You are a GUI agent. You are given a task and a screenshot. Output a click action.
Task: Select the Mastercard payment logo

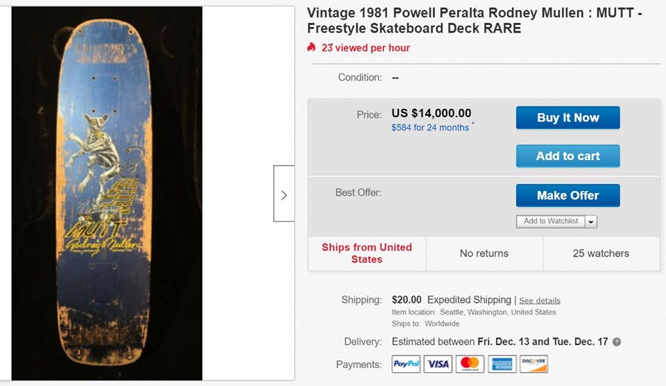470,364
